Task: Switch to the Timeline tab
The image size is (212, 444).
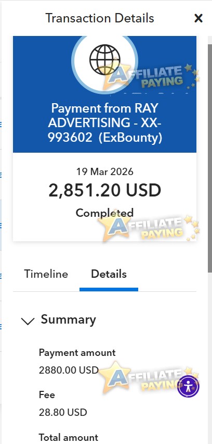Action: click(x=46, y=274)
